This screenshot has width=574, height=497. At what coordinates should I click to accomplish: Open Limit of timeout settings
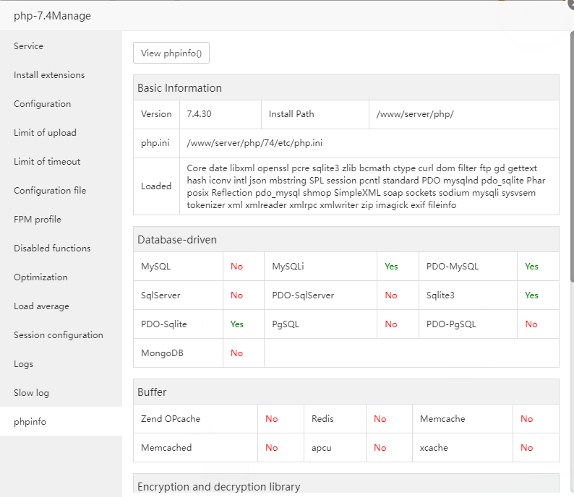pos(47,162)
